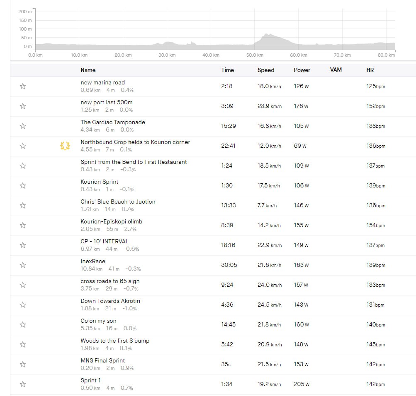The width and height of the screenshot is (416, 396).
Task: Open Chris' Blue Beach to Juction segment
Action: (x=118, y=202)
